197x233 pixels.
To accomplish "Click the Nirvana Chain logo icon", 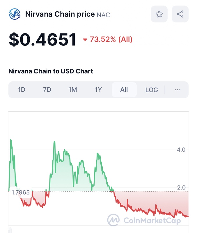I will 15,14.
